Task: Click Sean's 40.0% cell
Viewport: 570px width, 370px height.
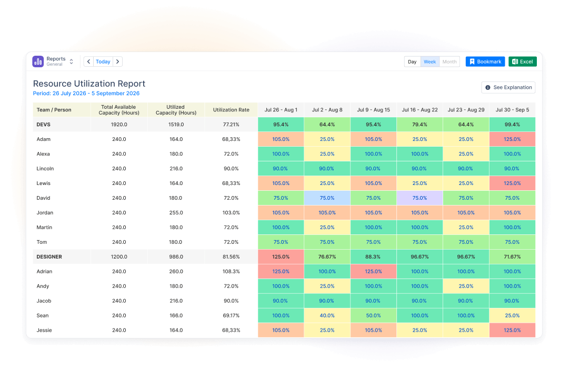Action: (327, 315)
